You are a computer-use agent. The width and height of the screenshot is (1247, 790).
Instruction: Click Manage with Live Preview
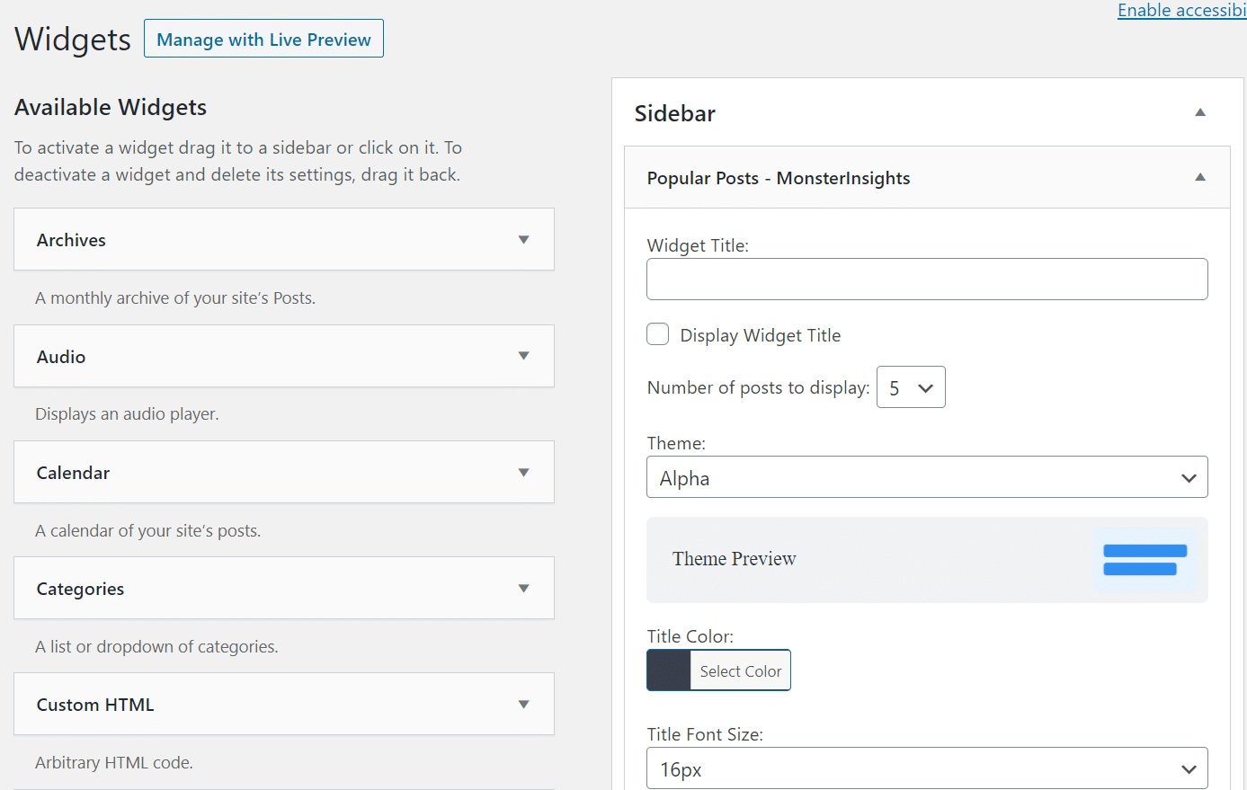[x=263, y=39]
